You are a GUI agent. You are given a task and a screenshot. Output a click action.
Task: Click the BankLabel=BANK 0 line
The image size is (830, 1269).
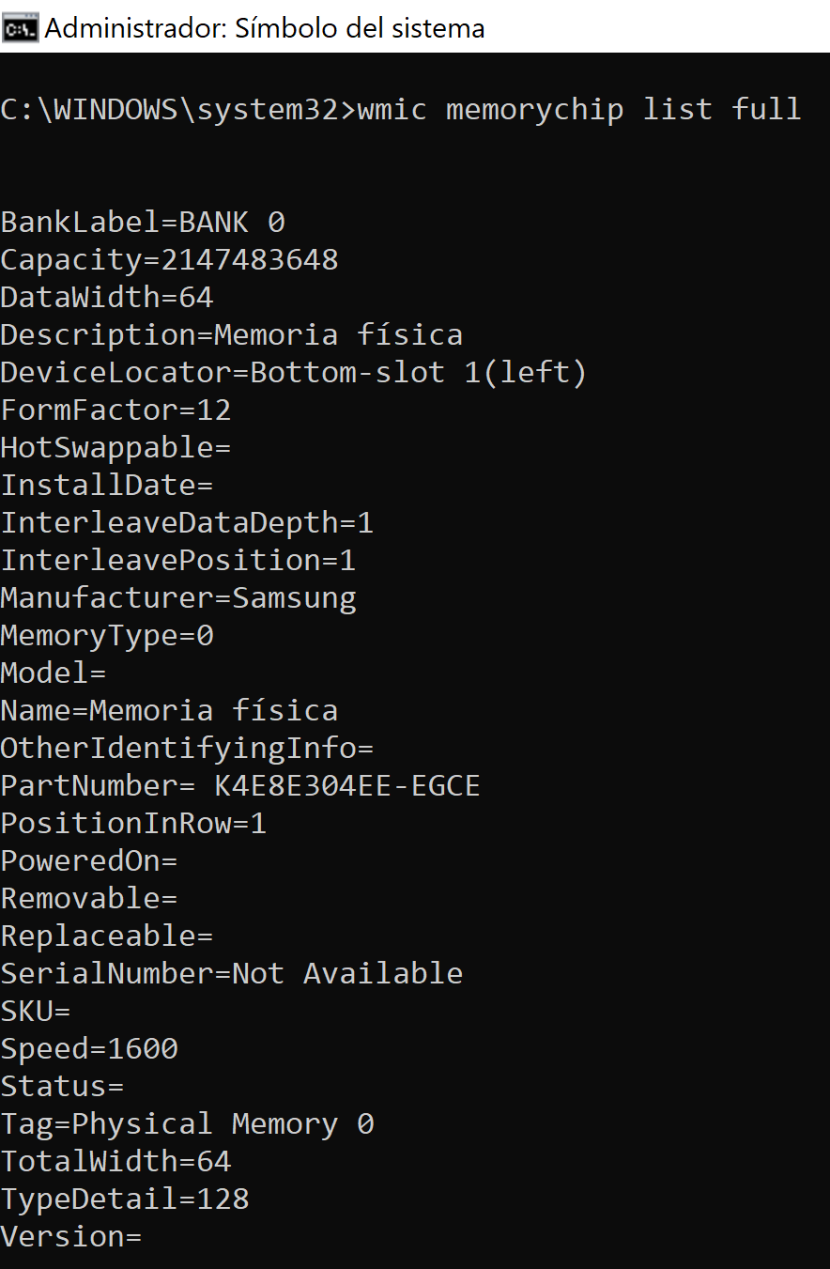pos(143,223)
